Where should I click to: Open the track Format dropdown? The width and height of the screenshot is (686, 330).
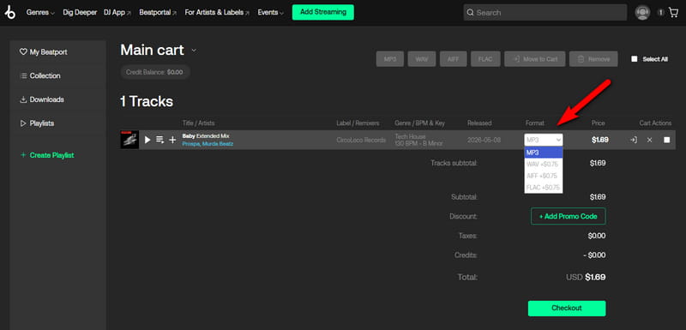click(x=544, y=140)
